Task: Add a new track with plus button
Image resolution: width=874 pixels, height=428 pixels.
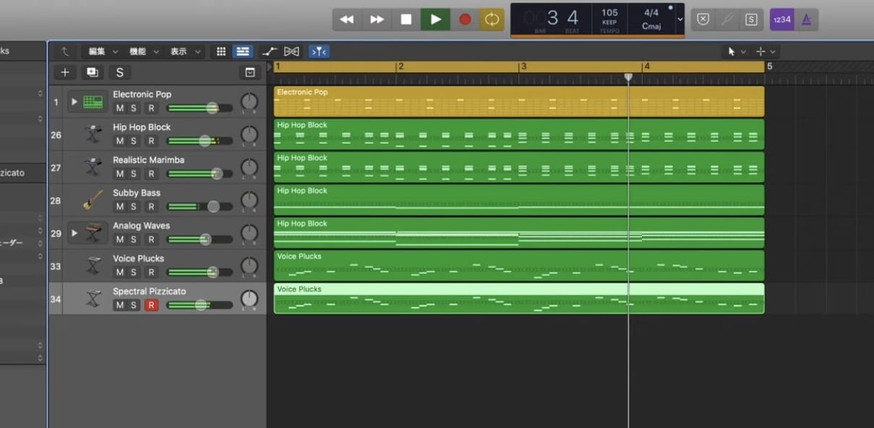Action: 65,72
